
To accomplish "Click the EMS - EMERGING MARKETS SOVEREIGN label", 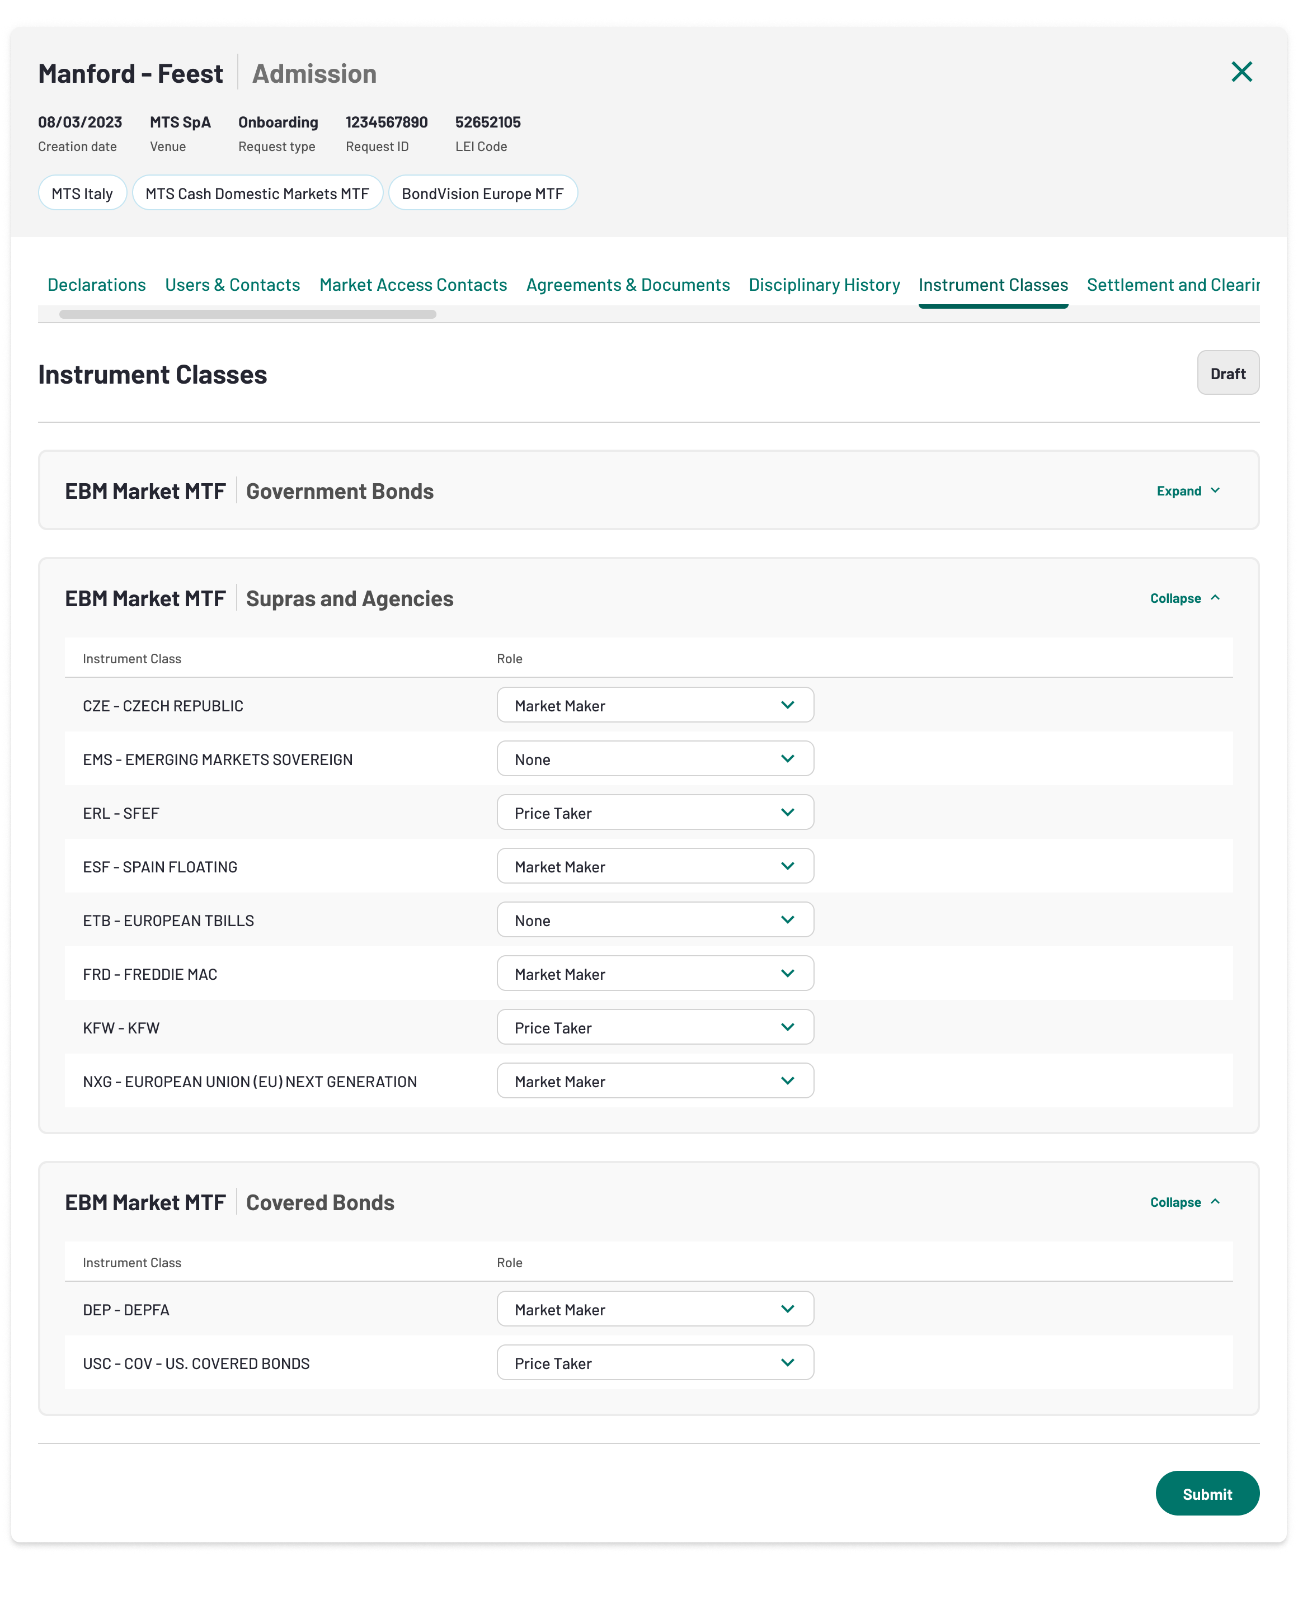I will click(218, 760).
